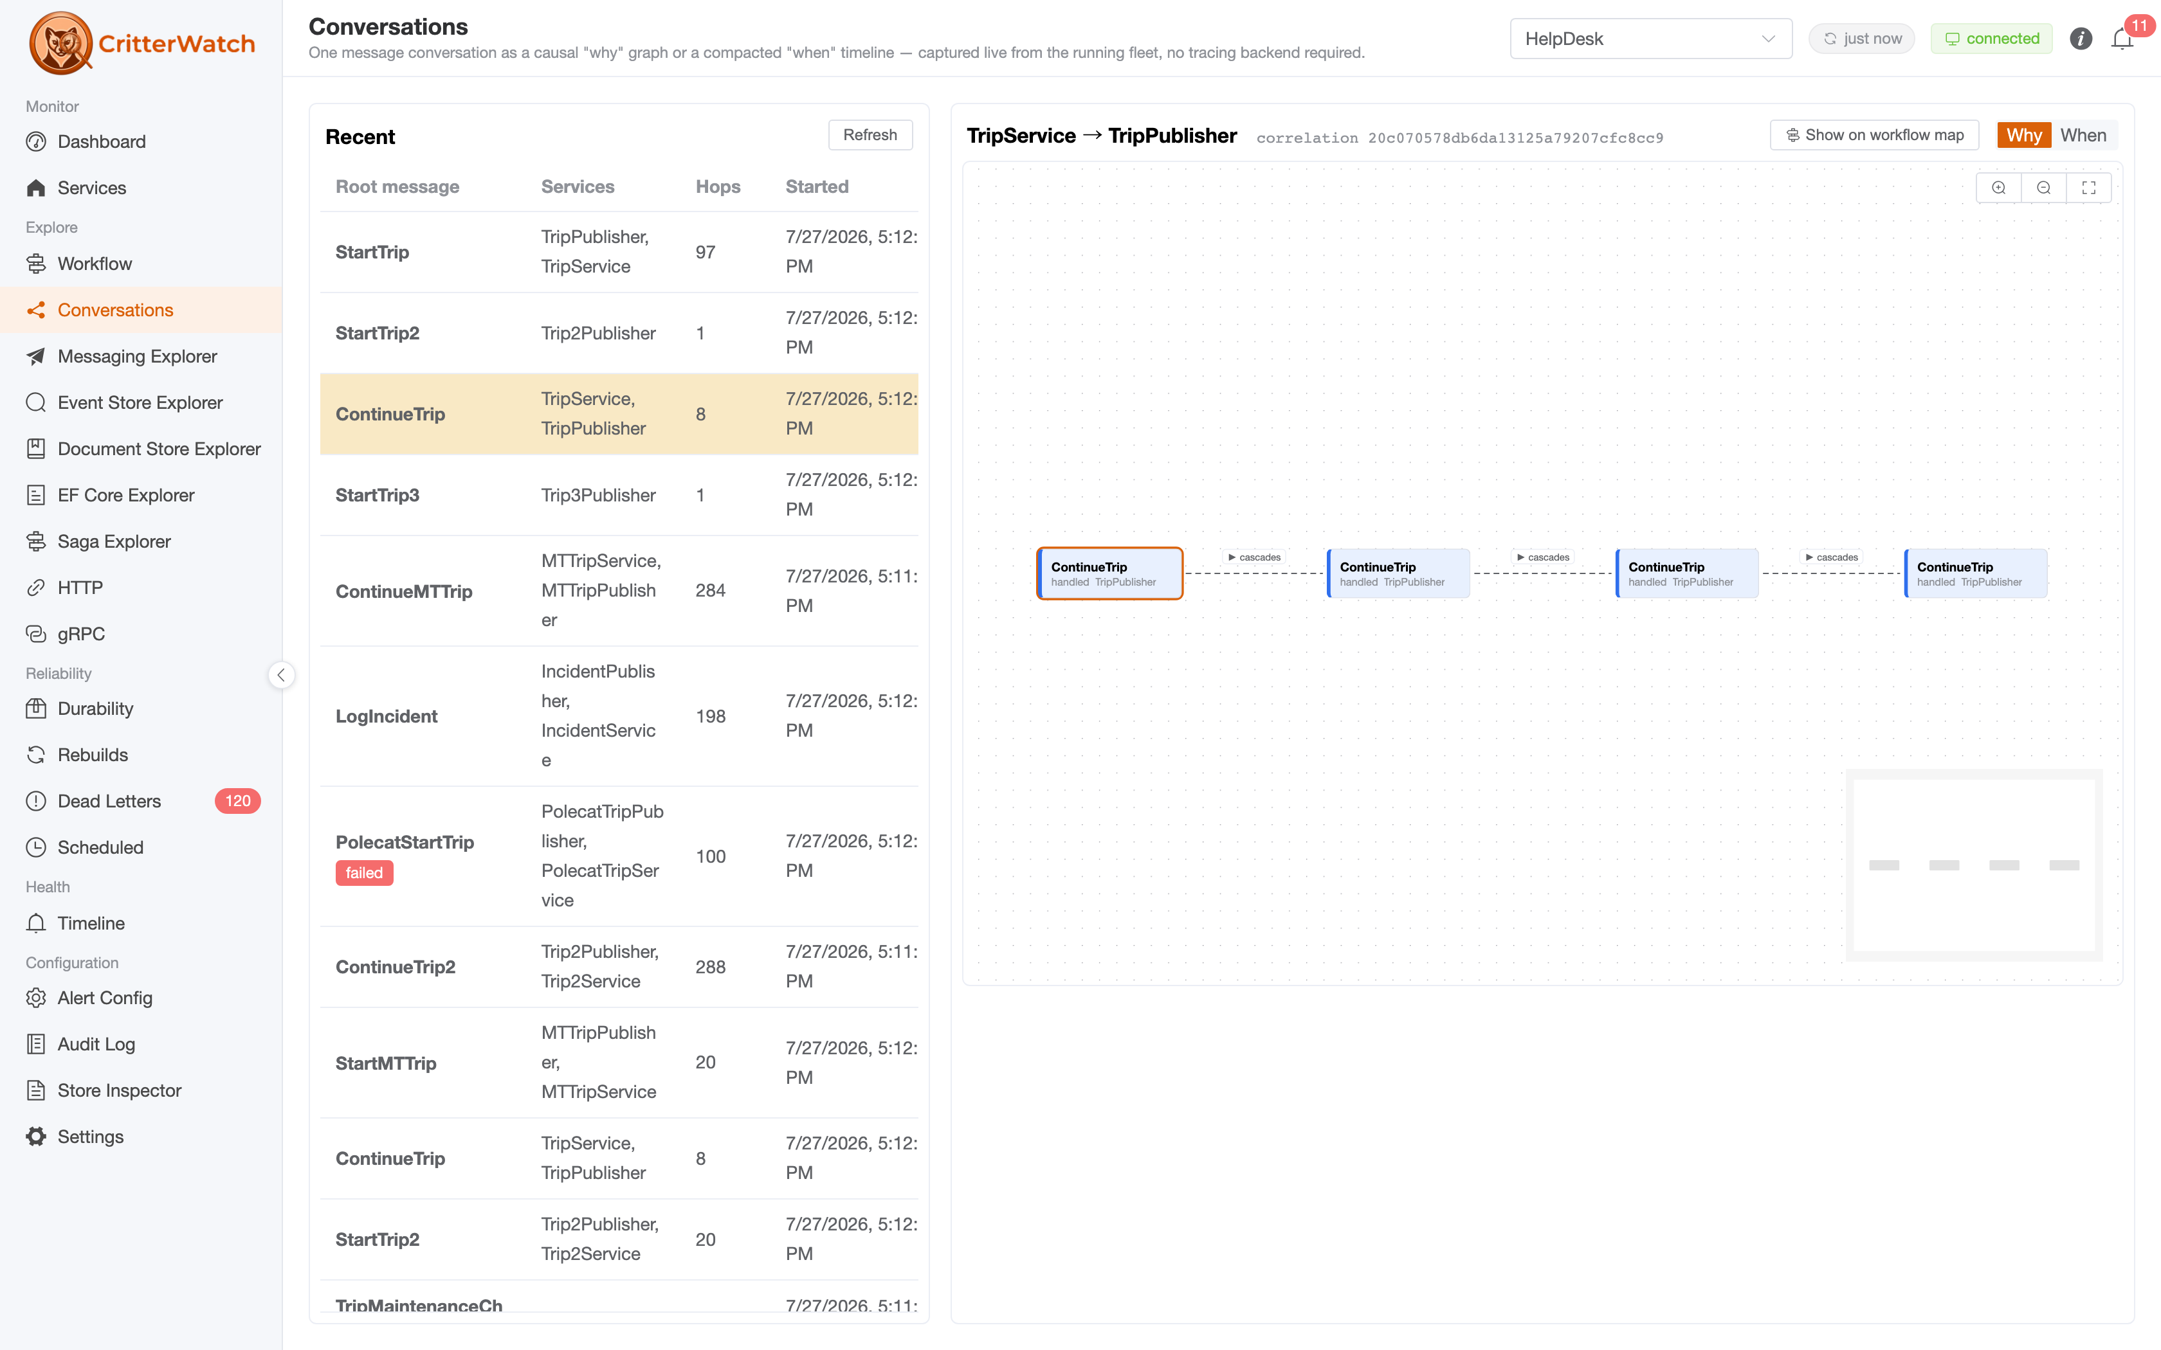2161x1350 pixels.
Task: Select the StartTrip row with 97 hops
Action: pyautogui.click(x=619, y=252)
